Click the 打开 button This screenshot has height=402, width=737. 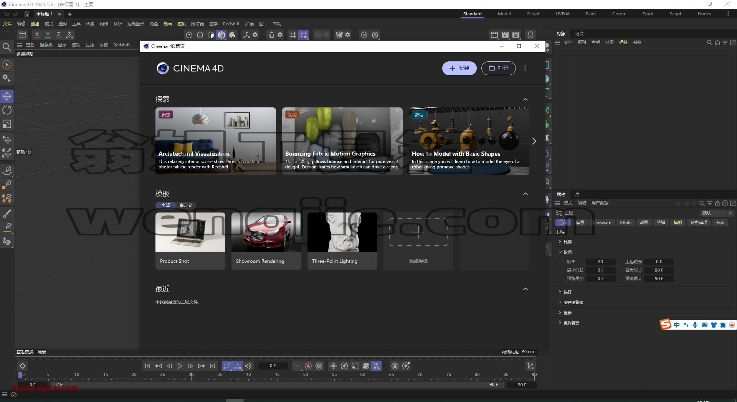coord(498,68)
